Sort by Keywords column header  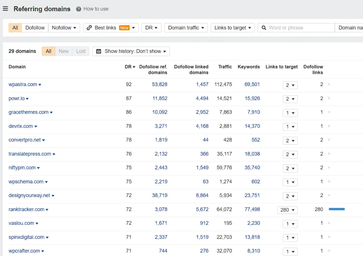[x=248, y=67]
